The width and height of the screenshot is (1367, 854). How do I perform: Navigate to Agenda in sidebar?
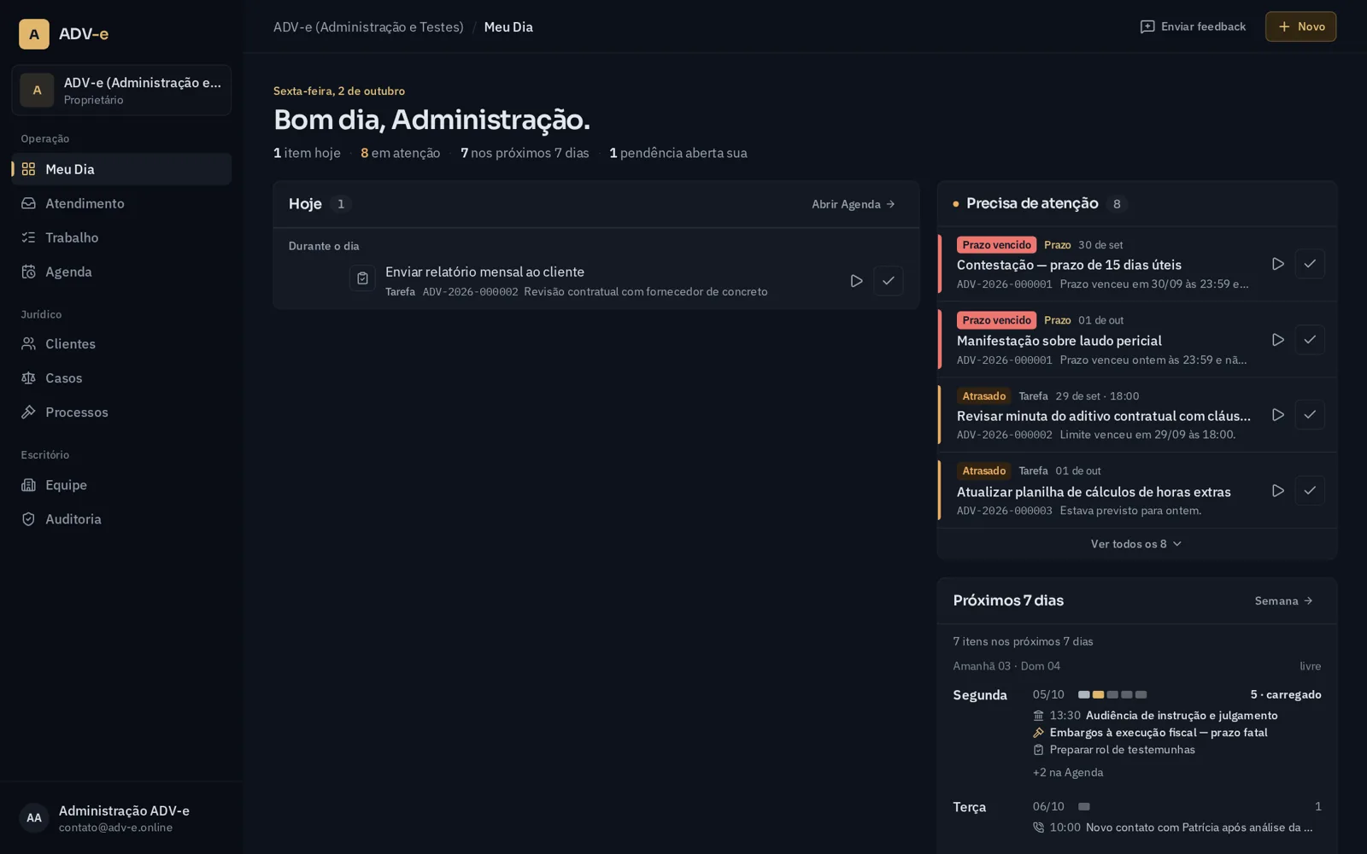click(121, 272)
